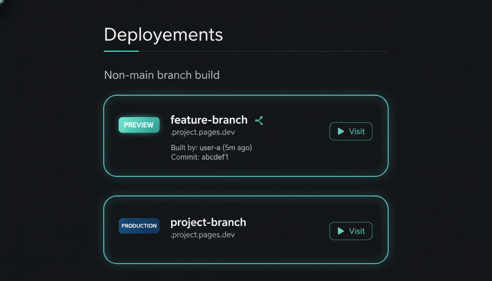Click the project-branch .project.pages.dev URL
492x281 pixels.
click(x=203, y=235)
